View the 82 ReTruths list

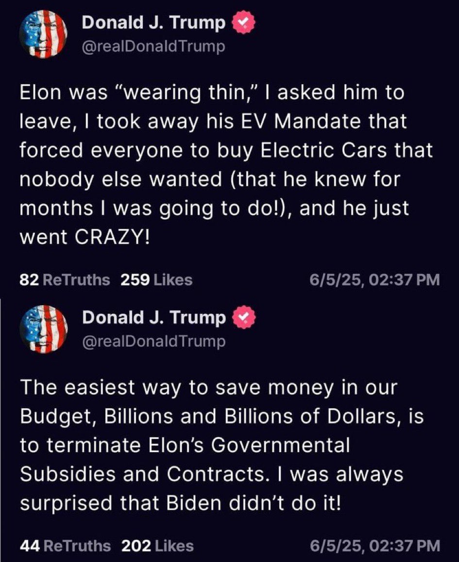(65, 280)
